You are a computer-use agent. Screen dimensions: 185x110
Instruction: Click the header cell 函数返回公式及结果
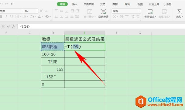click(84, 39)
